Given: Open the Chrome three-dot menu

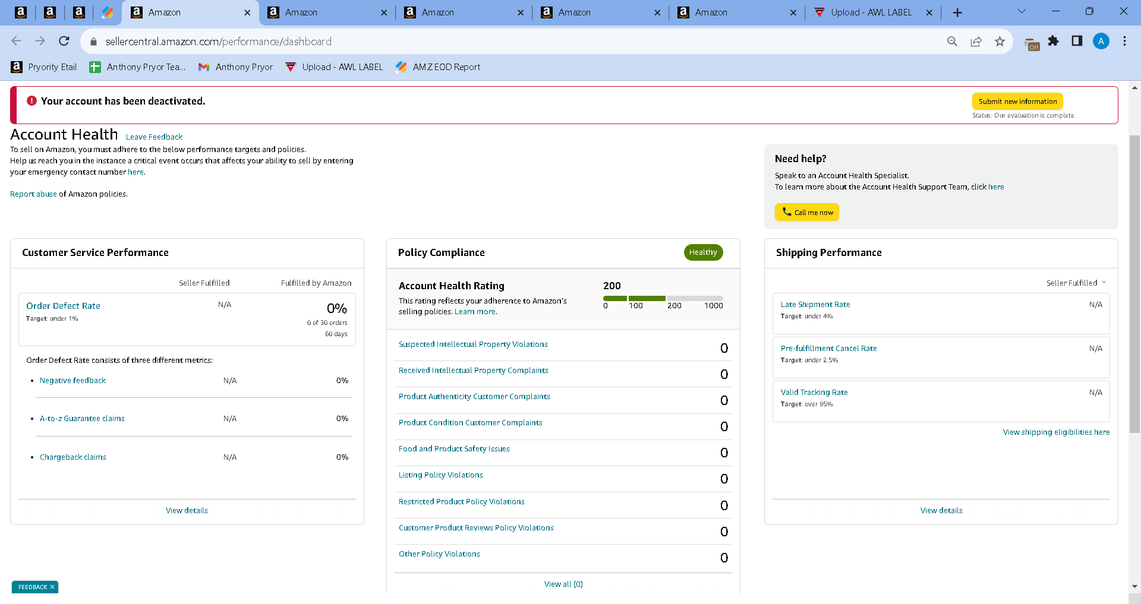Looking at the screenshot, I should tap(1124, 41).
